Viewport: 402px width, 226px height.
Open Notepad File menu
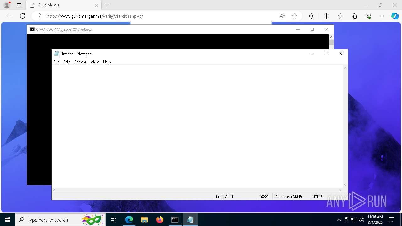57,62
